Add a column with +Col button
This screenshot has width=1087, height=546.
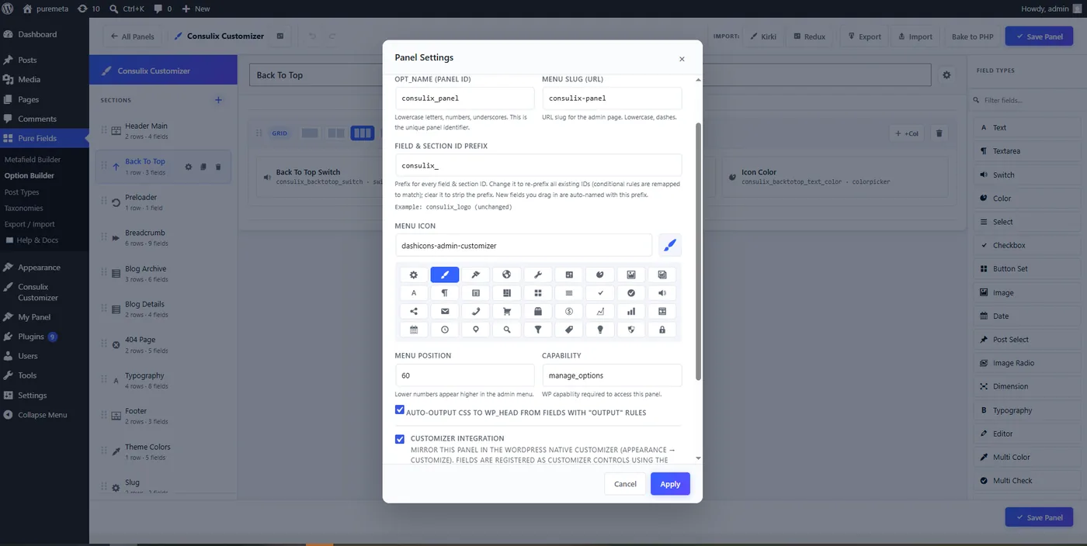click(906, 133)
